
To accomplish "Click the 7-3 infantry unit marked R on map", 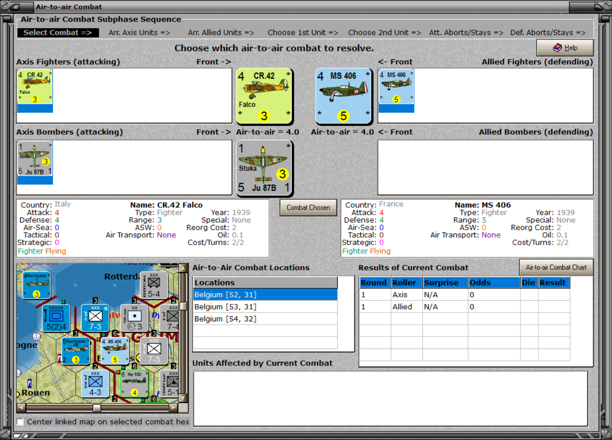I will point(95,318).
